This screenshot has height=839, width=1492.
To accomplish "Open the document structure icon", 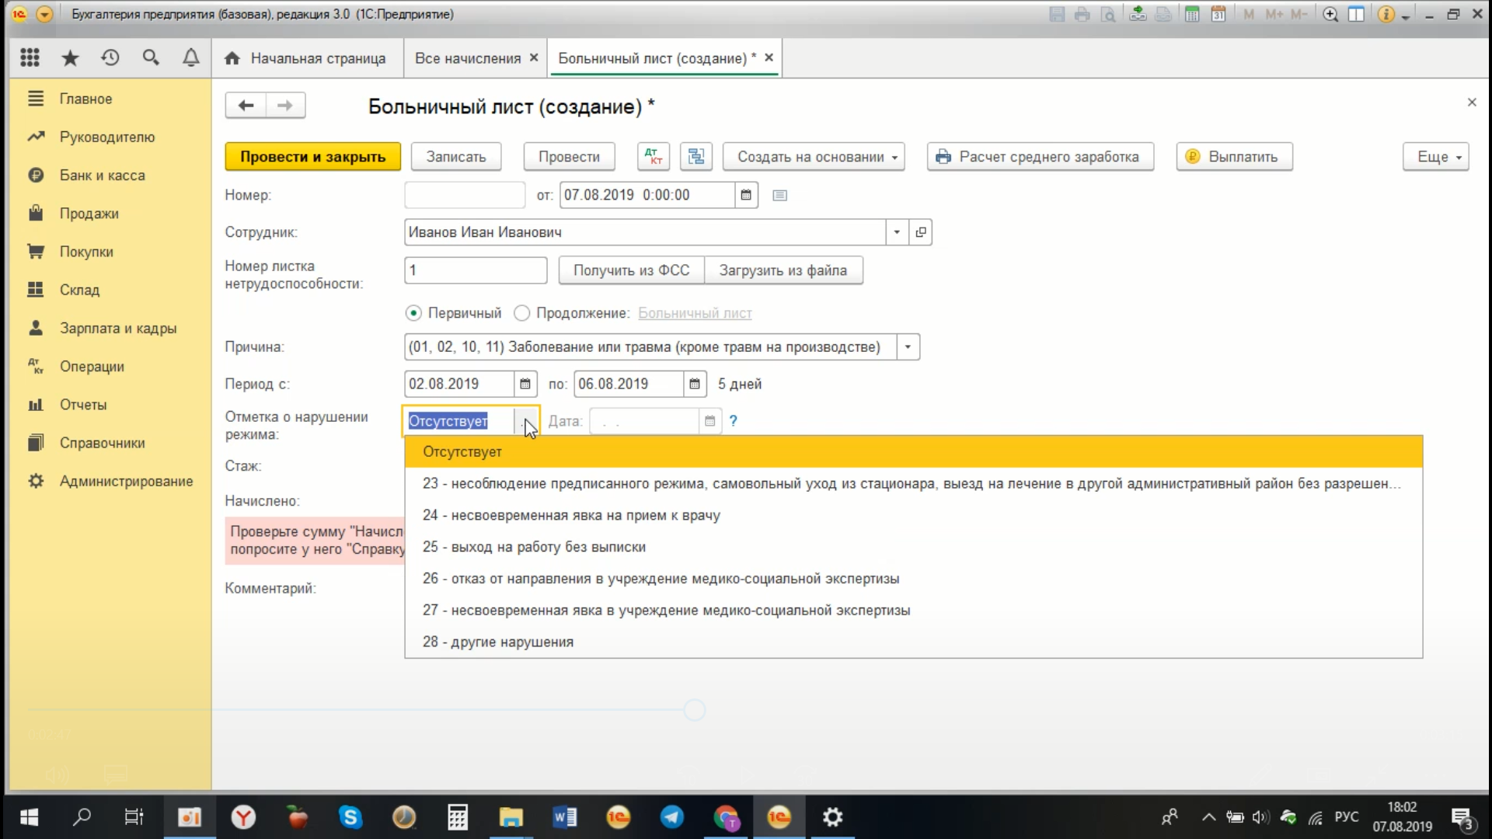I will click(696, 157).
